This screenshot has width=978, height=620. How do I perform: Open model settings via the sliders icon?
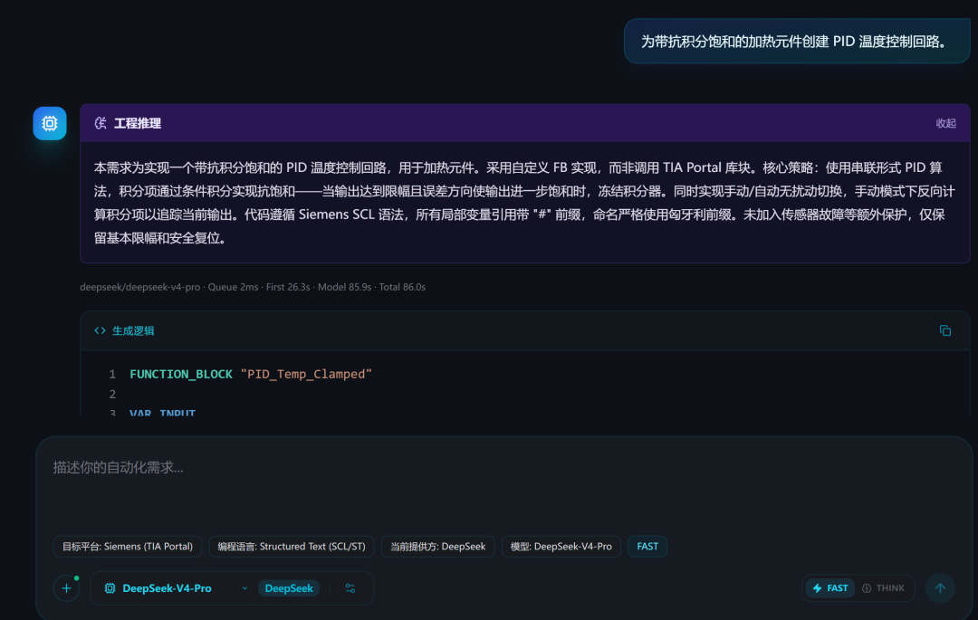click(350, 588)
